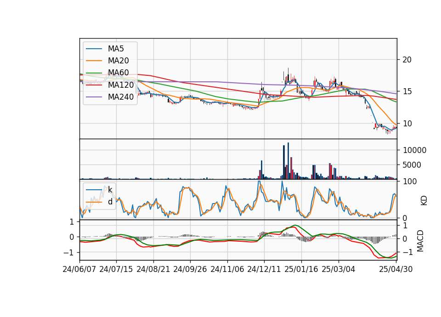The height and width of the screenshot is (317, 441).
Task: Click the 25/03/04 date axis label
Action: pyautogui.click(x=339, y=269)
